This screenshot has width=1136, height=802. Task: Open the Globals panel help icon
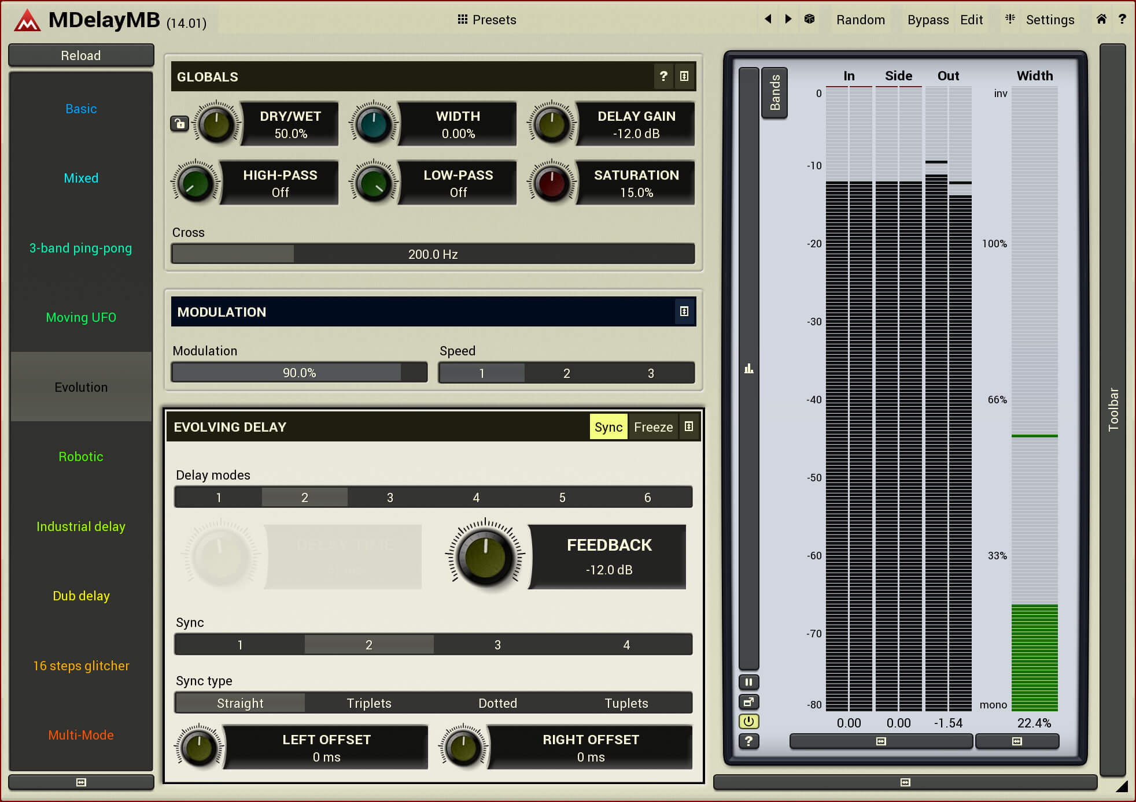coord(663,76)
